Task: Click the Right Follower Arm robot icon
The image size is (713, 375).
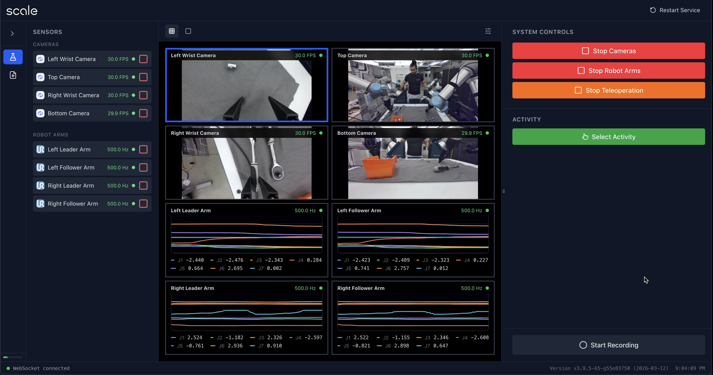Action: [40, 204]
